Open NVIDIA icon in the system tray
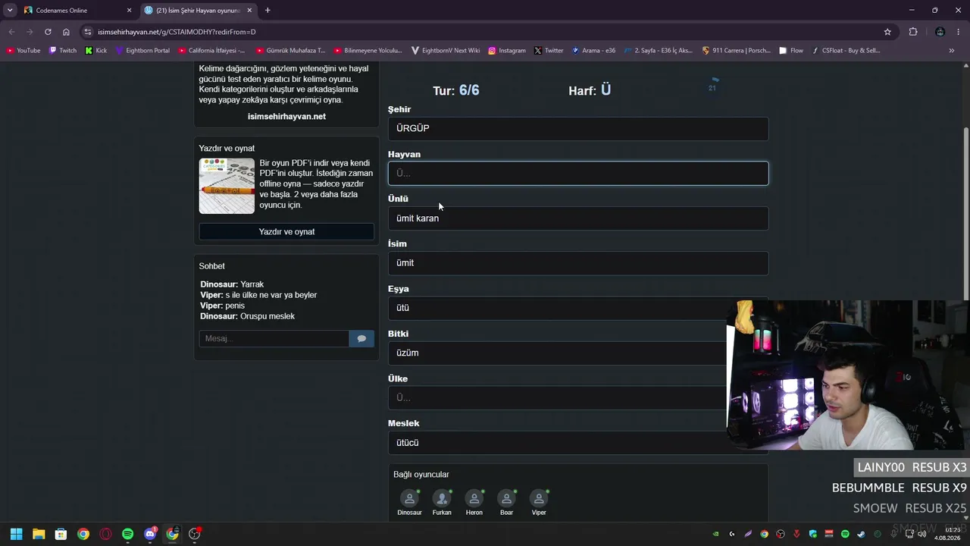This screenshot has width=970, height=546. [x=716, y=534]
